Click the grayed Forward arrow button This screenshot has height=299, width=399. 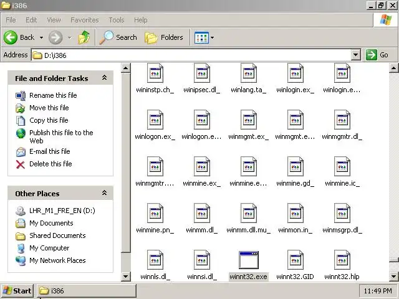tap(55, 37)
